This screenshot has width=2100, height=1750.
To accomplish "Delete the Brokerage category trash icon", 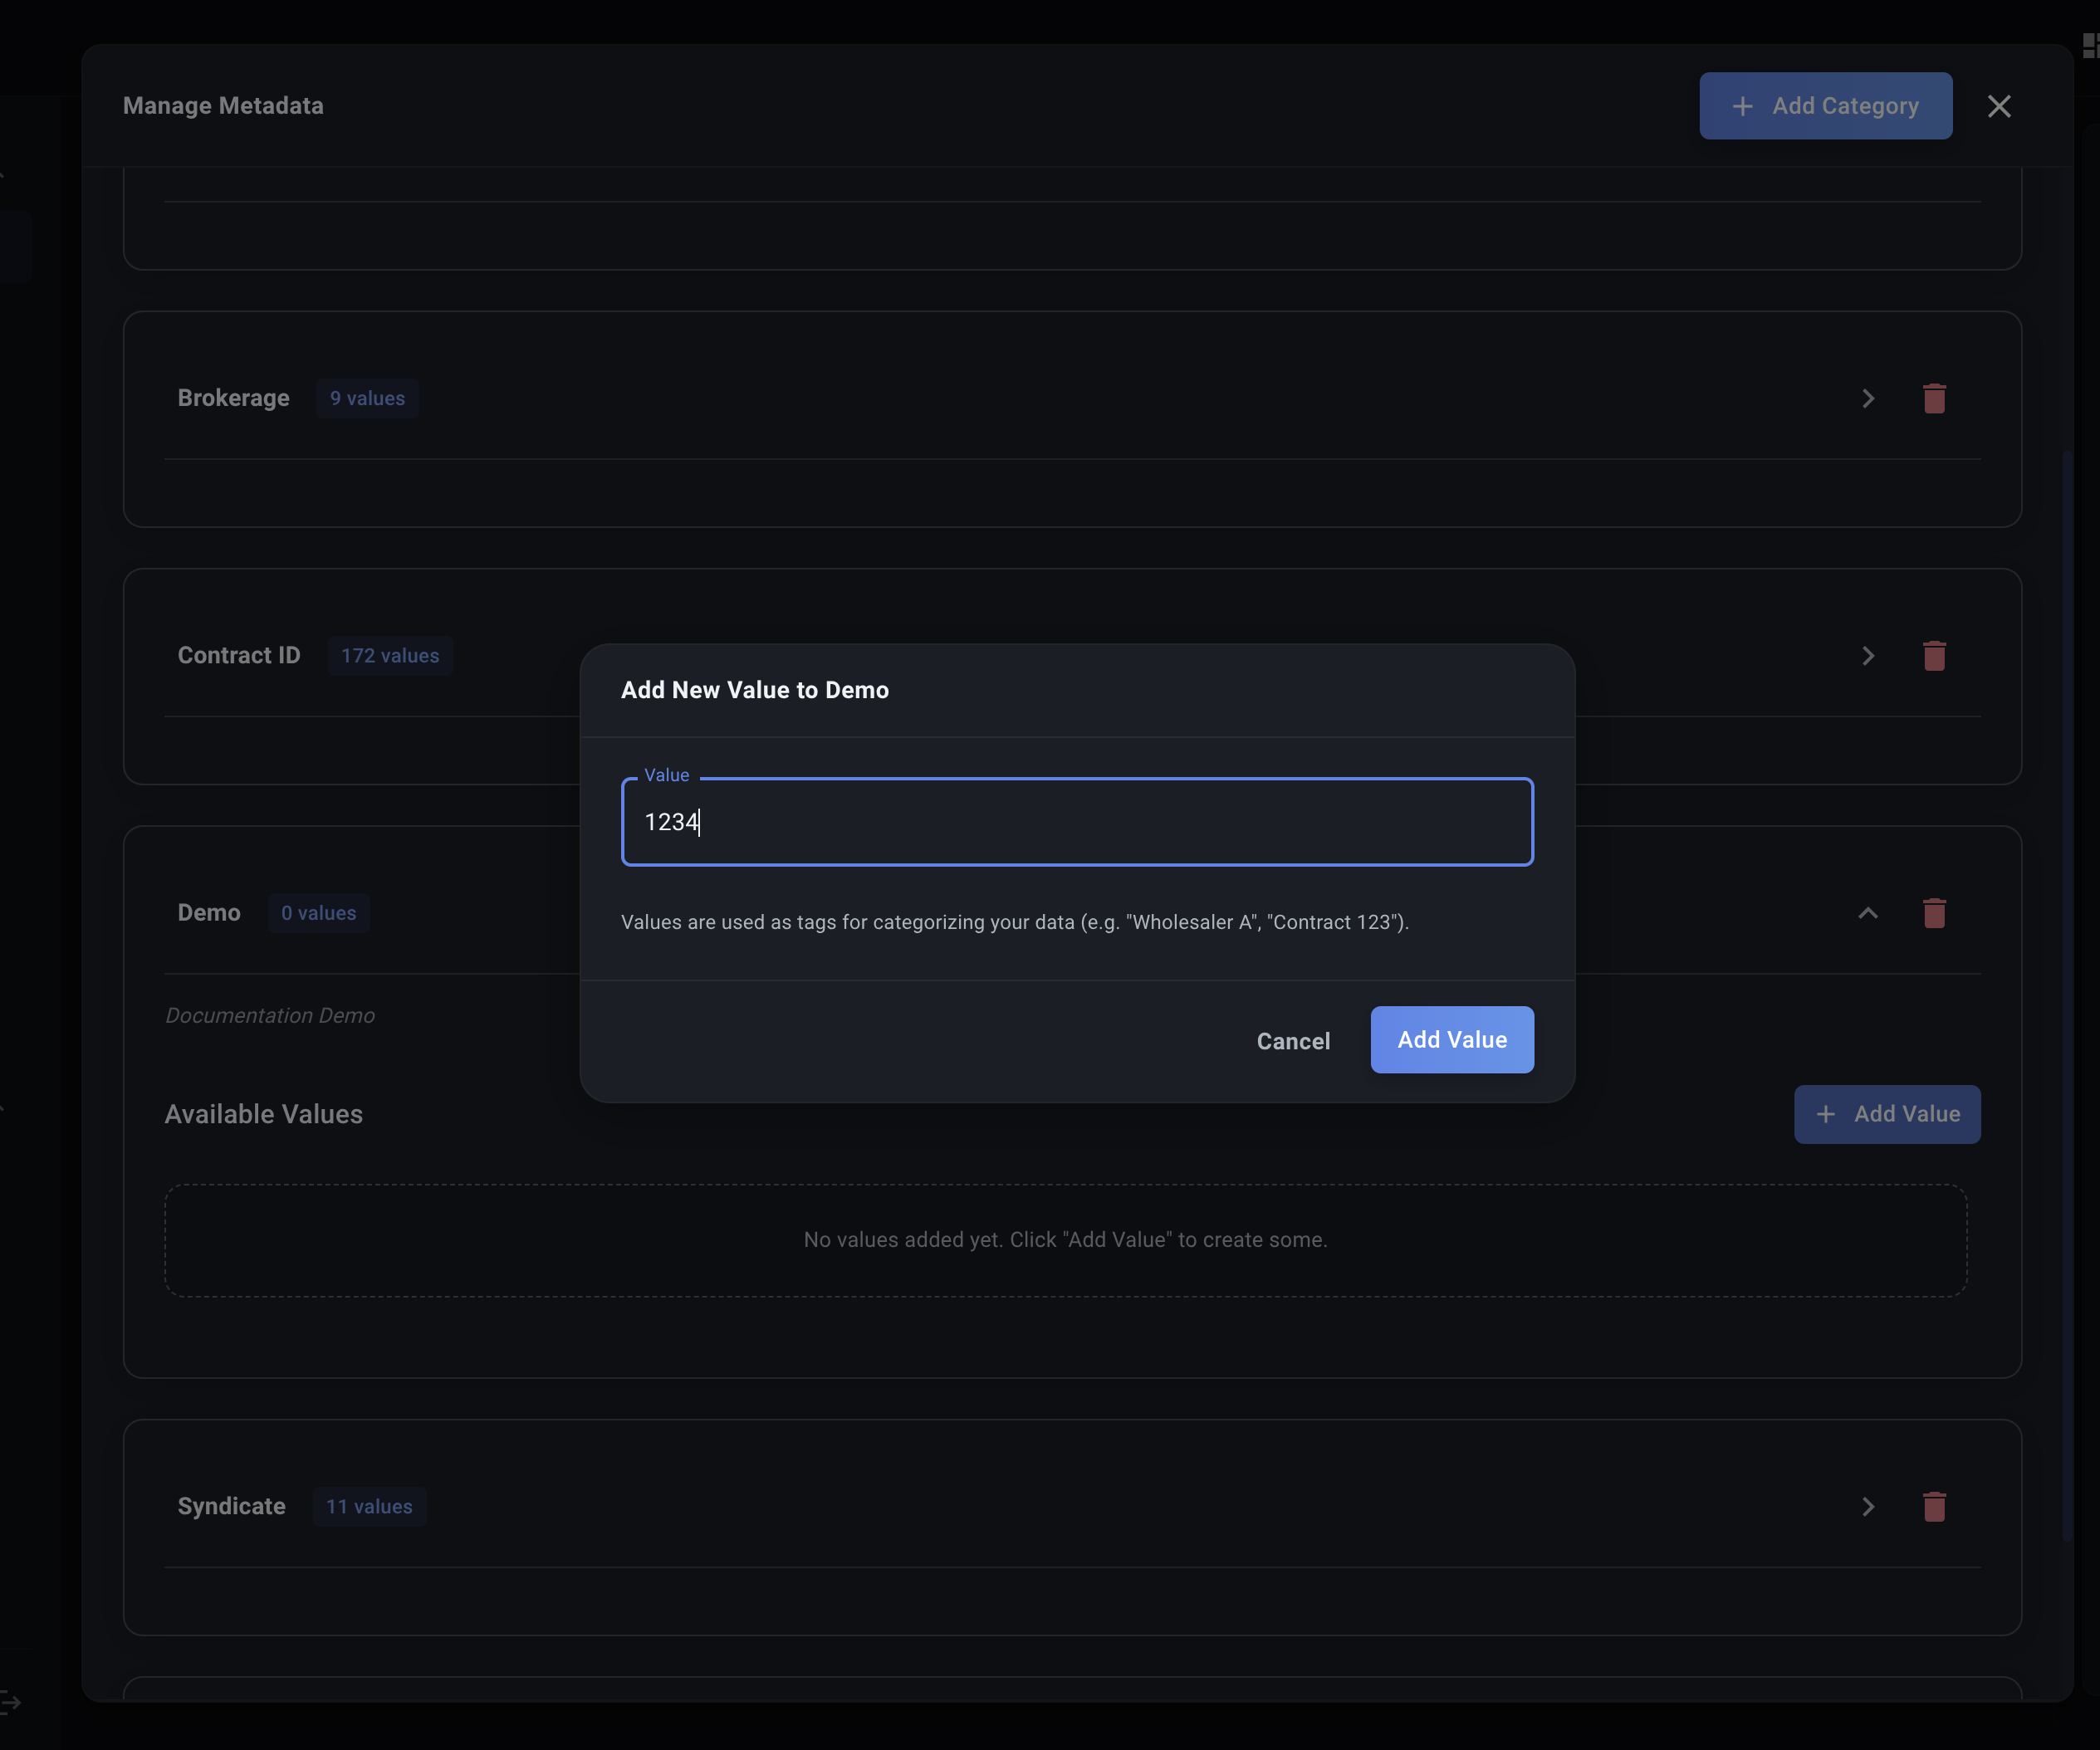I will pos(1933,398).
